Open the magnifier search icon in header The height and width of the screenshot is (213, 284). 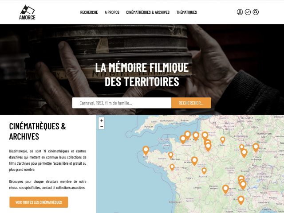256,12
